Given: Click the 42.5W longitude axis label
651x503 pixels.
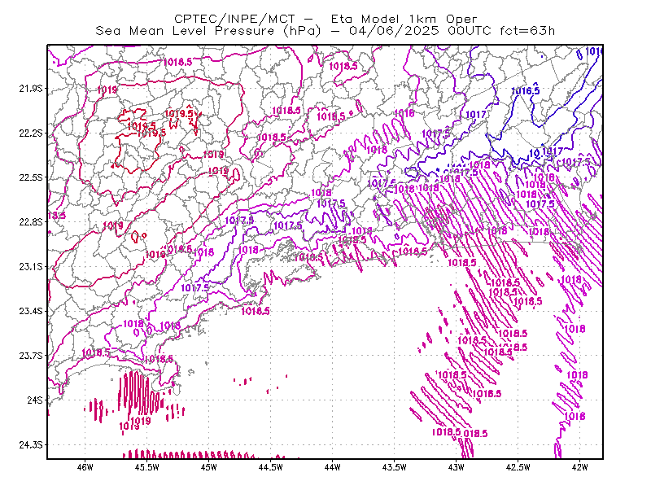Looking at the screenshot, I should coord(518,467).
